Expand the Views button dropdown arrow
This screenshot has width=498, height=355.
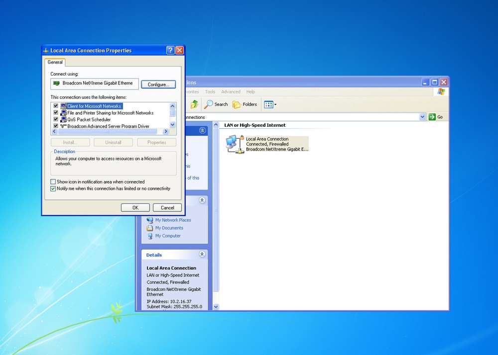coord(274,104)
